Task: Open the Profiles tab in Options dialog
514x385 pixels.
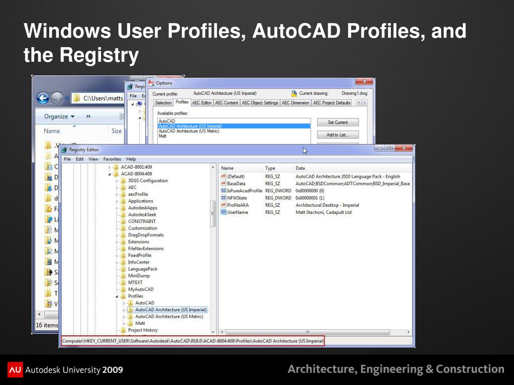Action: [182, 102]
